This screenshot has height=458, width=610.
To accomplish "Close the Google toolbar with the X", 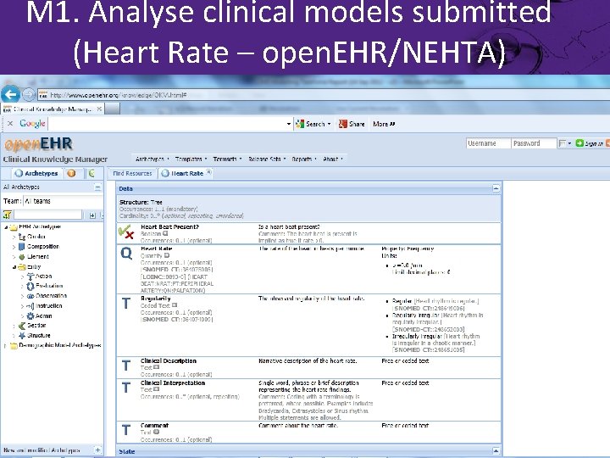I will tap(10, 124).
